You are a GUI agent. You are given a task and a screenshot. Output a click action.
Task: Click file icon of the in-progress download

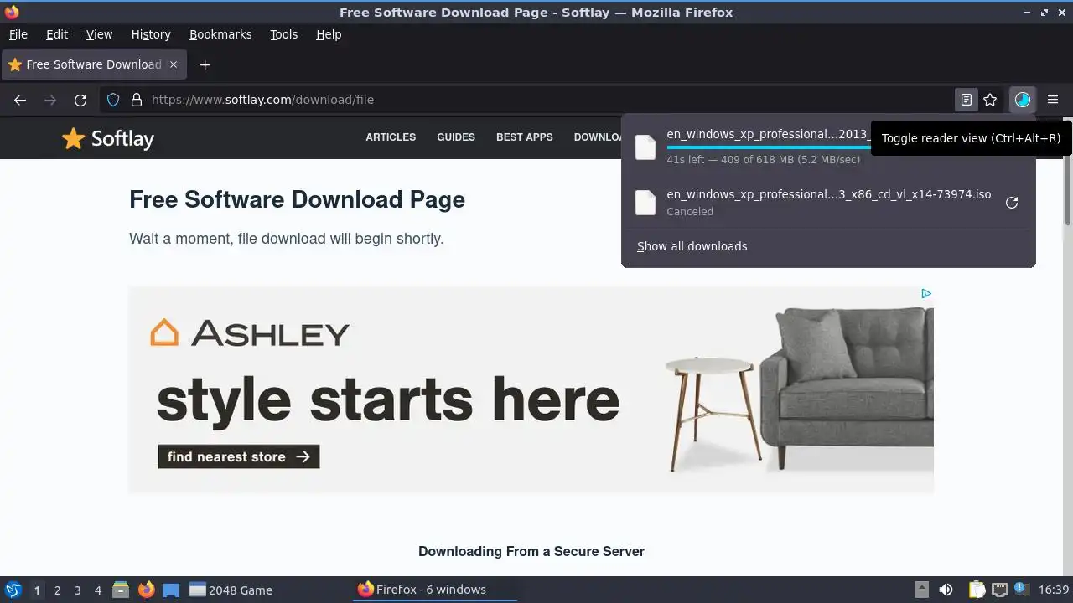645,147
